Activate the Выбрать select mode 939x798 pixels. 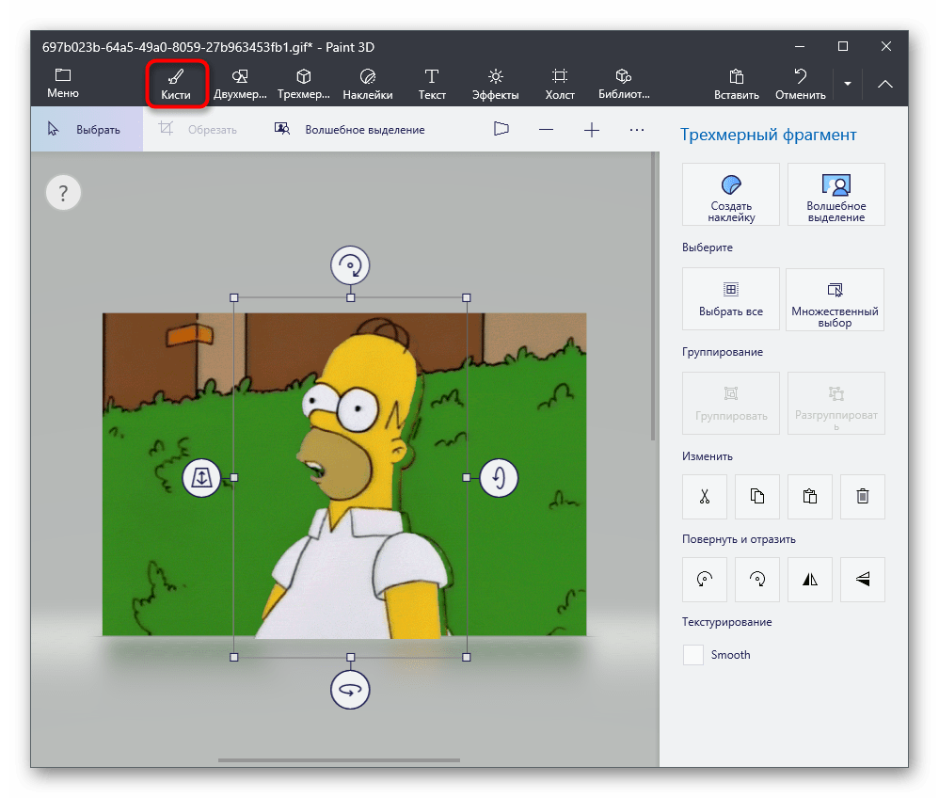[x=87, y=130]
